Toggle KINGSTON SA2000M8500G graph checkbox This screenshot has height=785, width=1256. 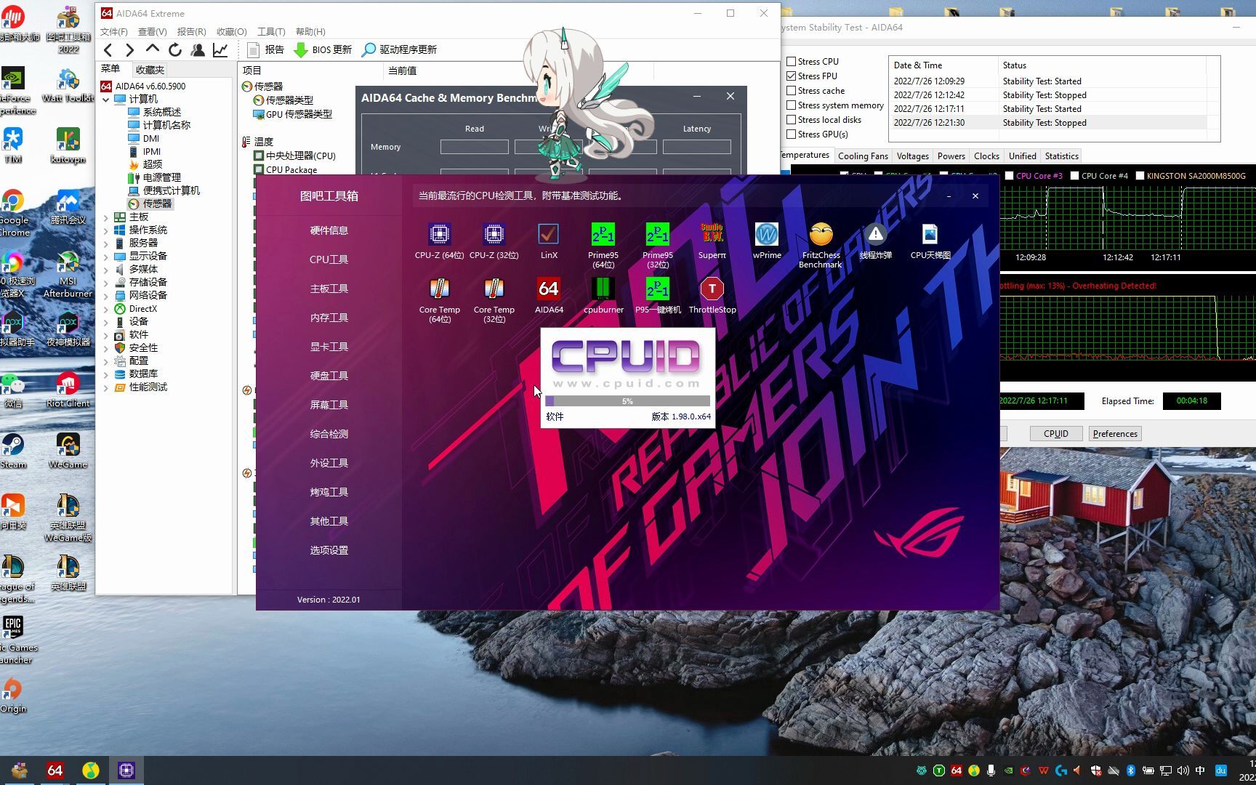click(x=1140, y=176)
